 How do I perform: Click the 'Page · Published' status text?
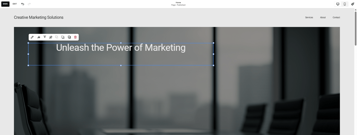(178, 5)
